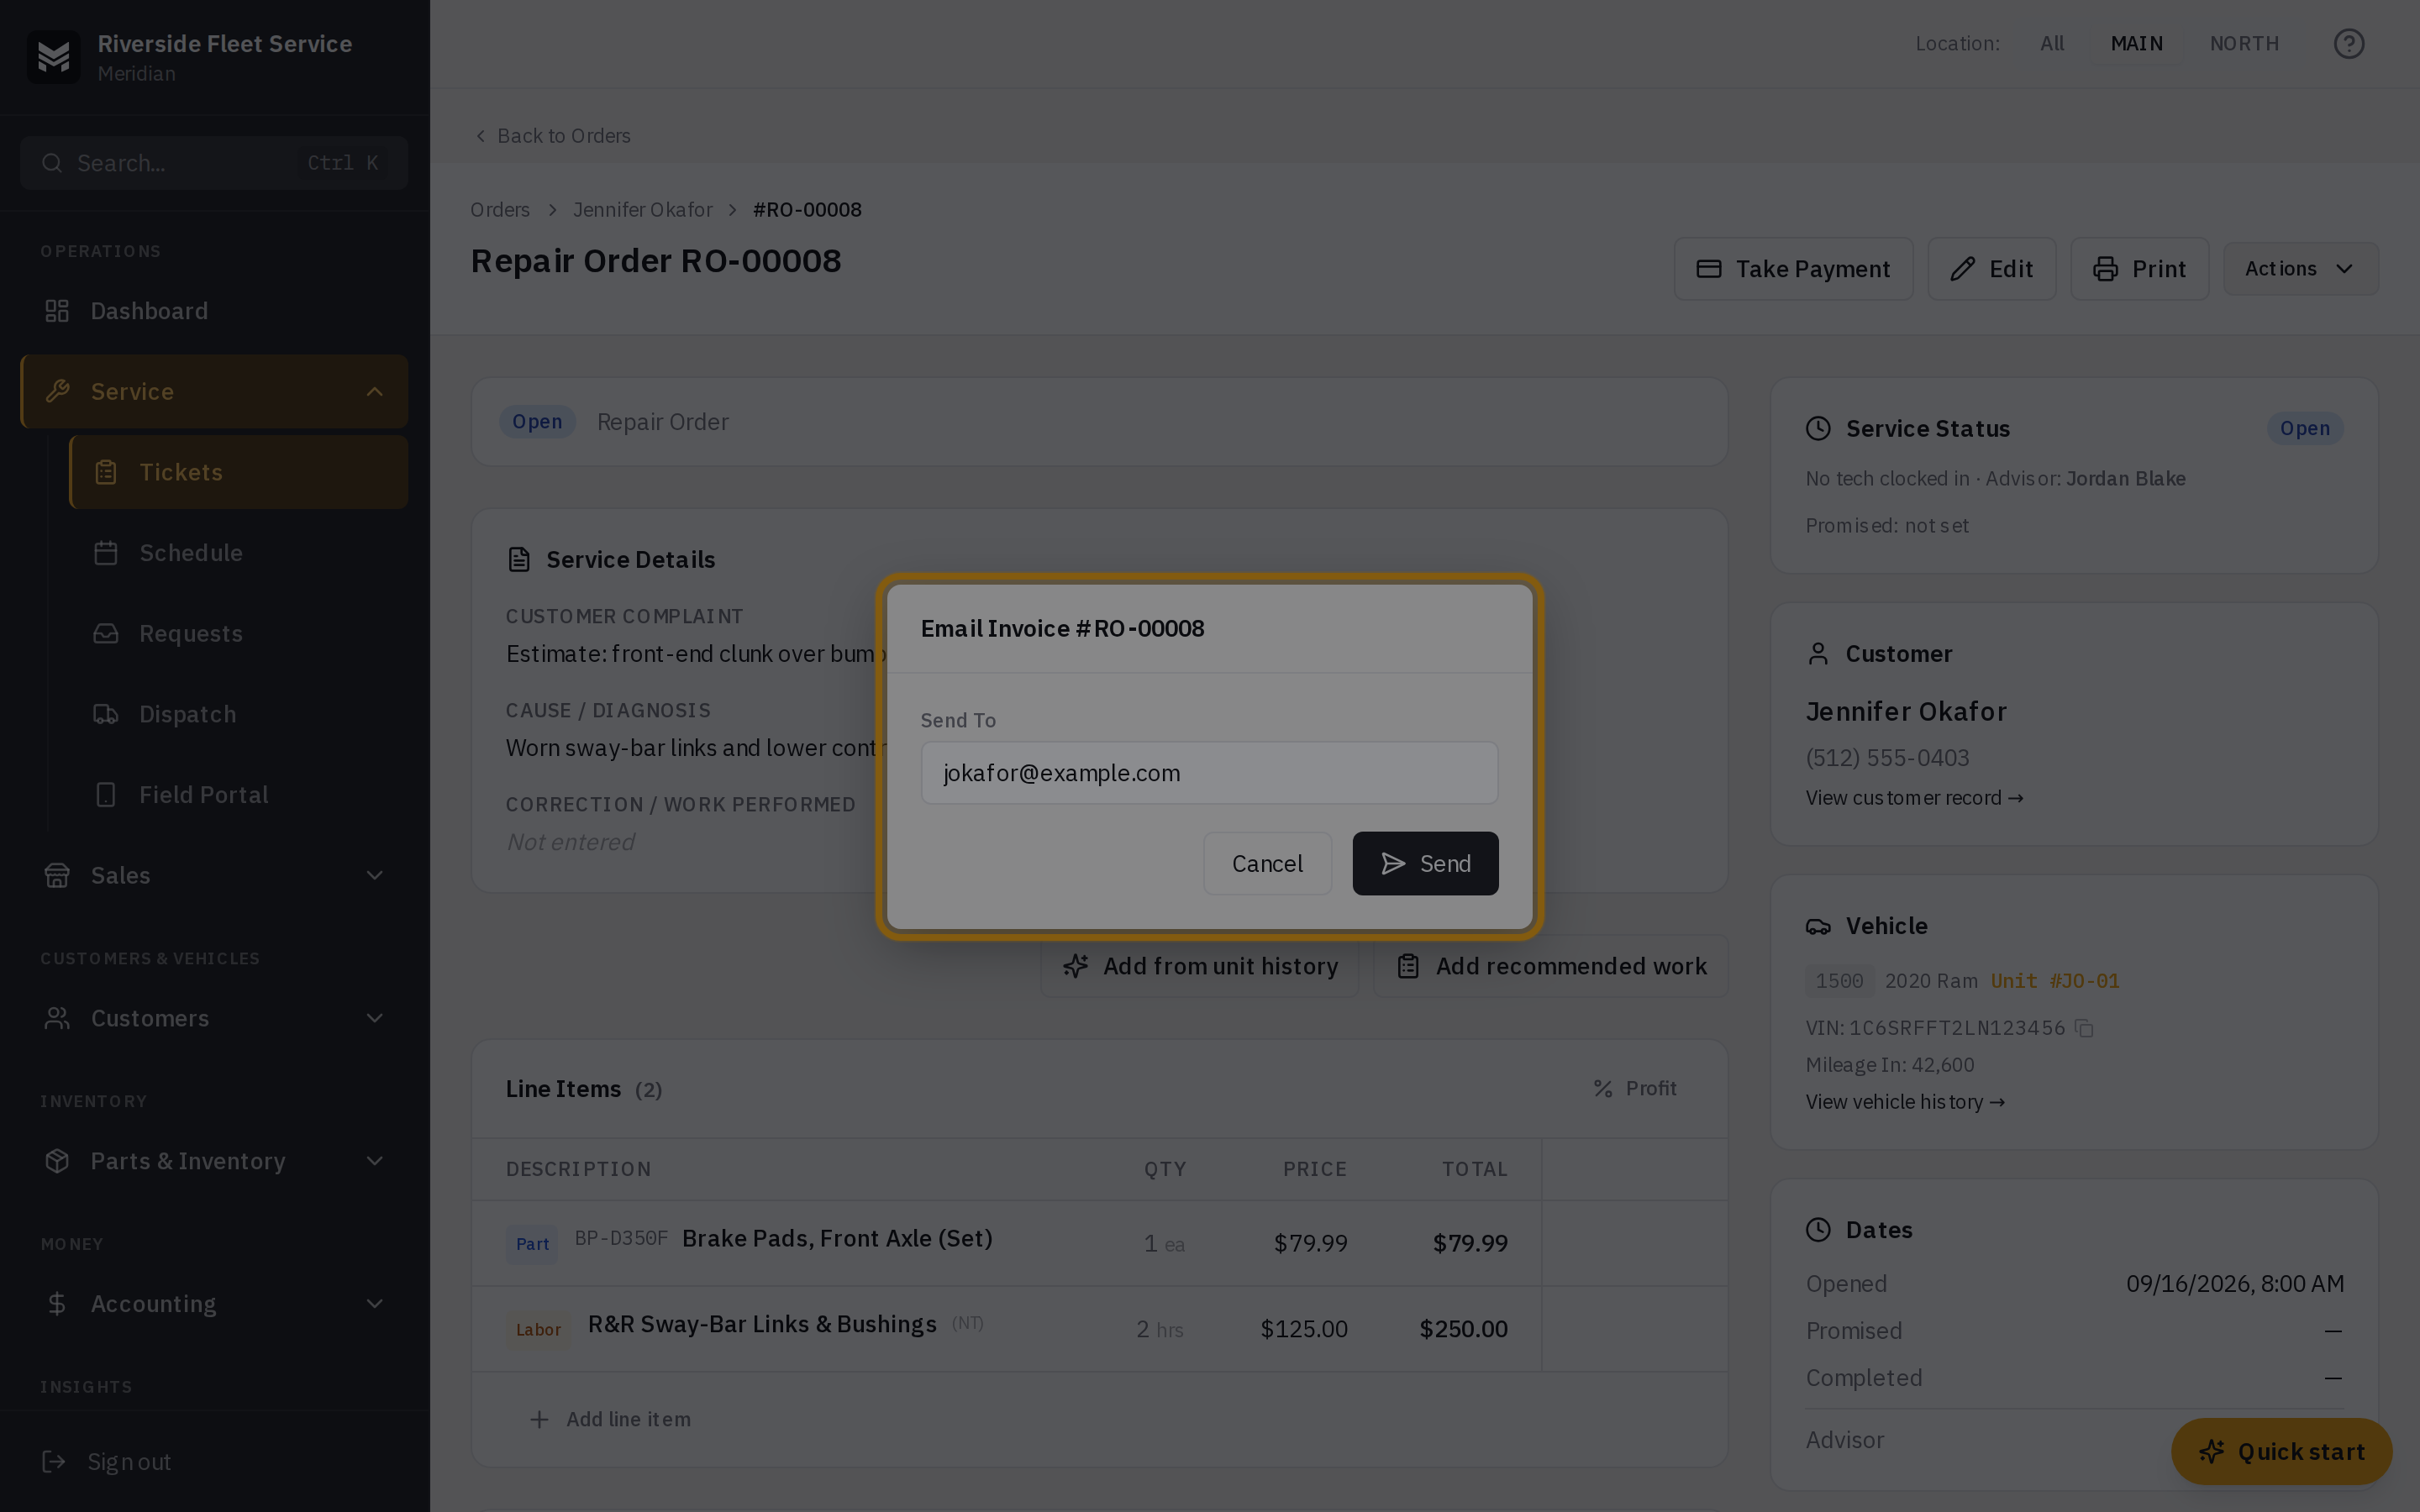
Task: Open Dashboard in the sidebar
Action: 214,311
